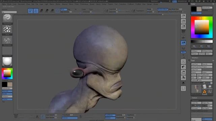The image size is (216, 121).
Task: Open the Material menu
Action: (65, 4)
